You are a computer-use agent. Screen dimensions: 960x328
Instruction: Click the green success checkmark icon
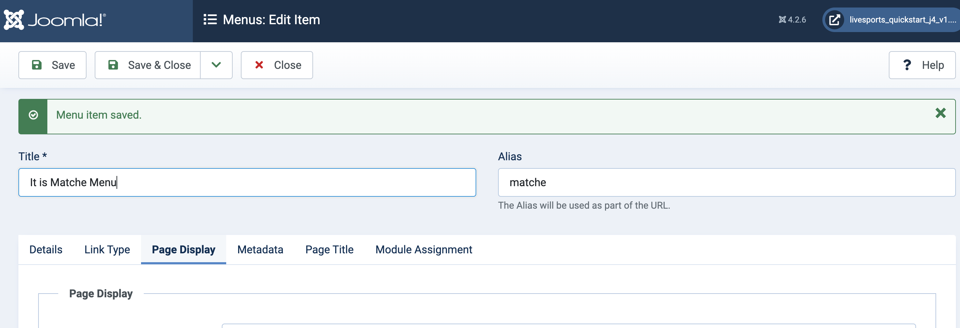click(33, 115)
